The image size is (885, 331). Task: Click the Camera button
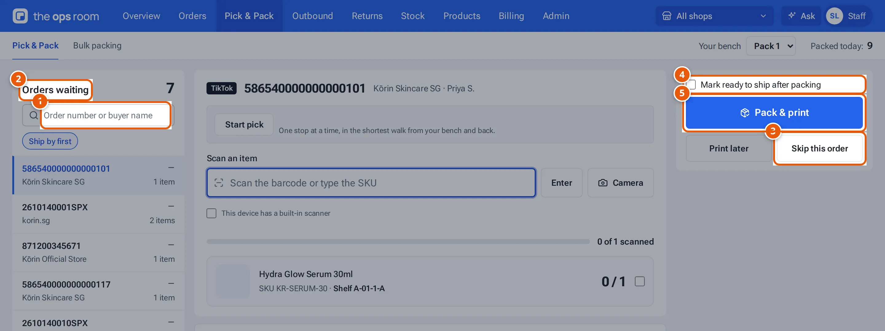(x=620, y=183)
